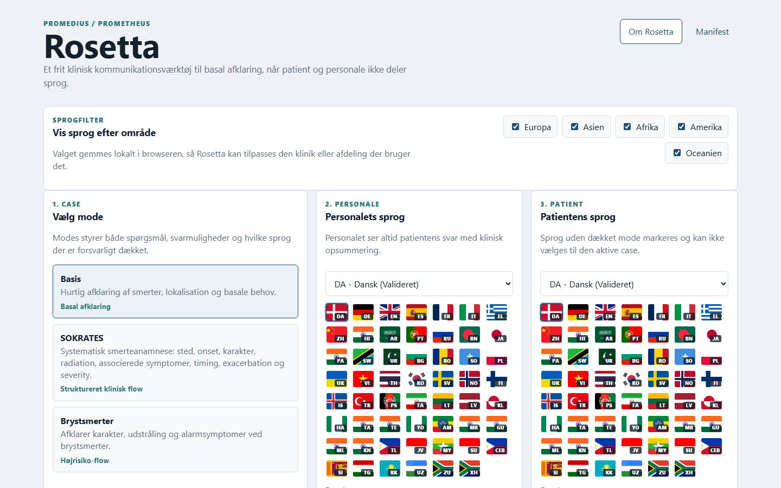Image resolution: width=781 pixels, height=488 pixels.
Task: Choose the Brystsmerter mode card
Action: [x=175, y=440]
